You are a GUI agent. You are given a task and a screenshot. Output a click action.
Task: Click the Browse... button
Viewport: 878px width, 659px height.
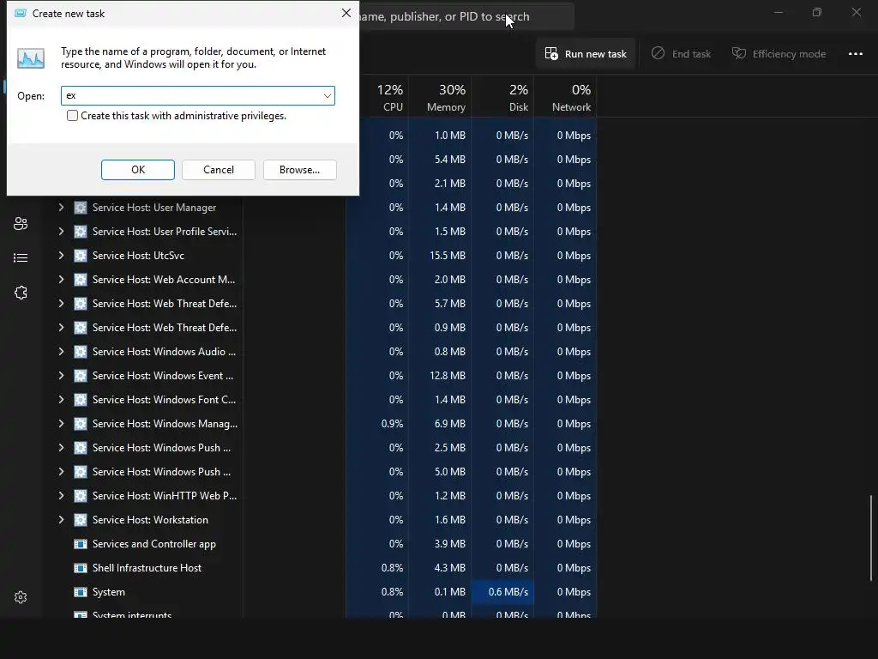pos(299,170)
